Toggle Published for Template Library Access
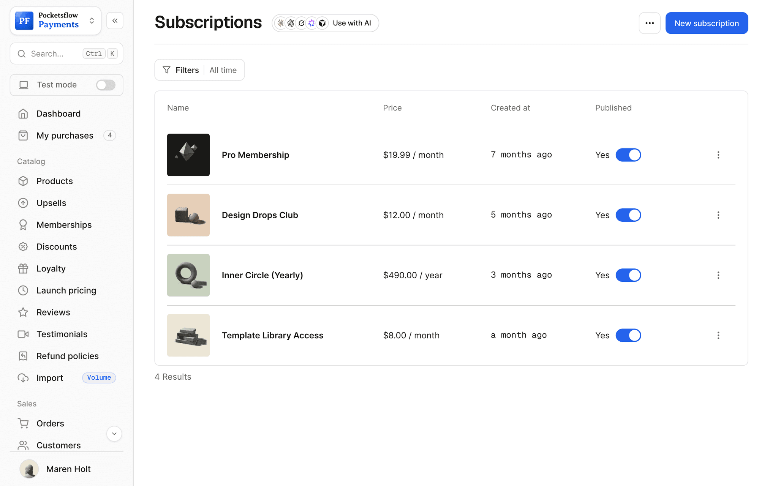Image resolution: width=778 pixels, height=486 pixels. (628, 335)
